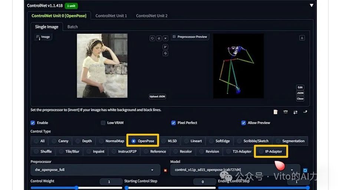
Task: Open the Single Image tab
Action: [47, 27]
